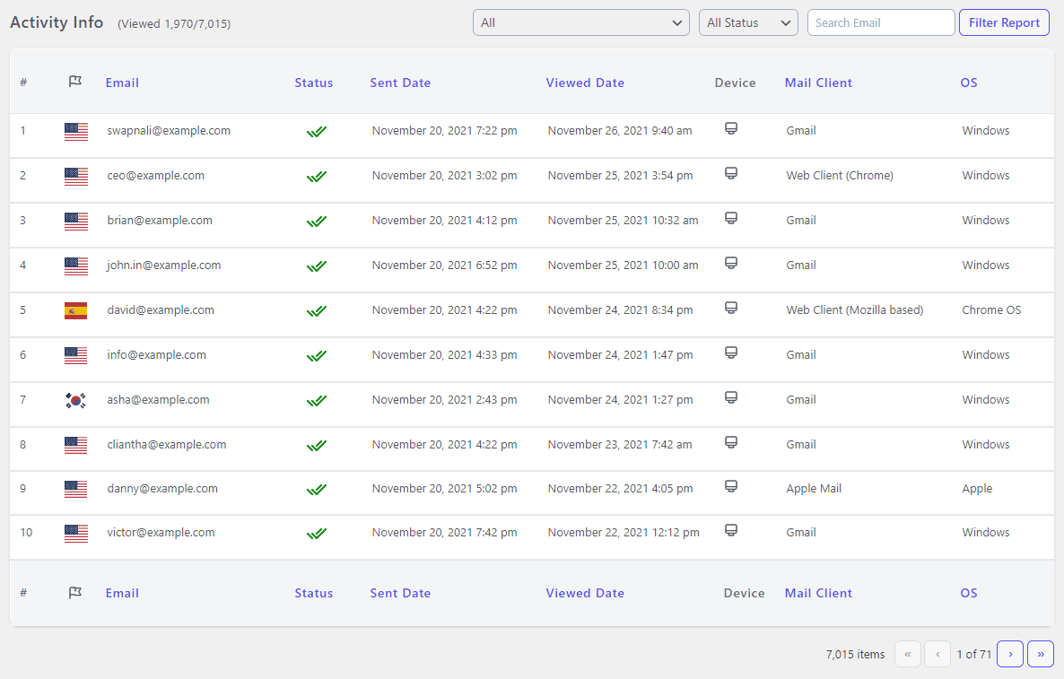
Task: Sort by OS in the top header
Action: click(x=969, y=83)
